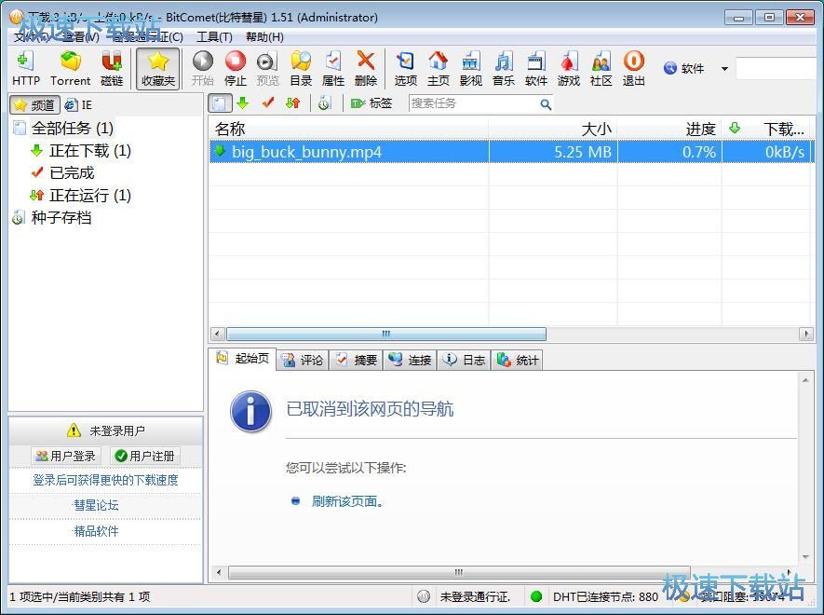
Task: Click the Exit (退出) icon
Action: point(634,68)
